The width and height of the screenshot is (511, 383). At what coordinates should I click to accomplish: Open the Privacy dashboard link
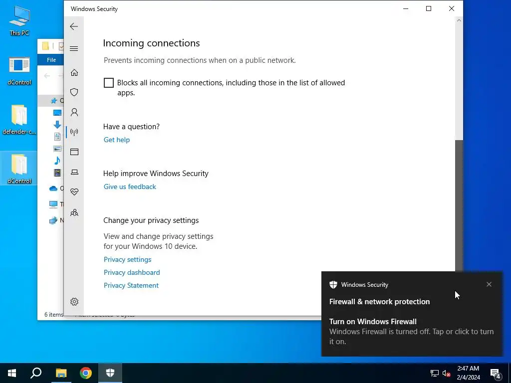click(x=132, y=273)
